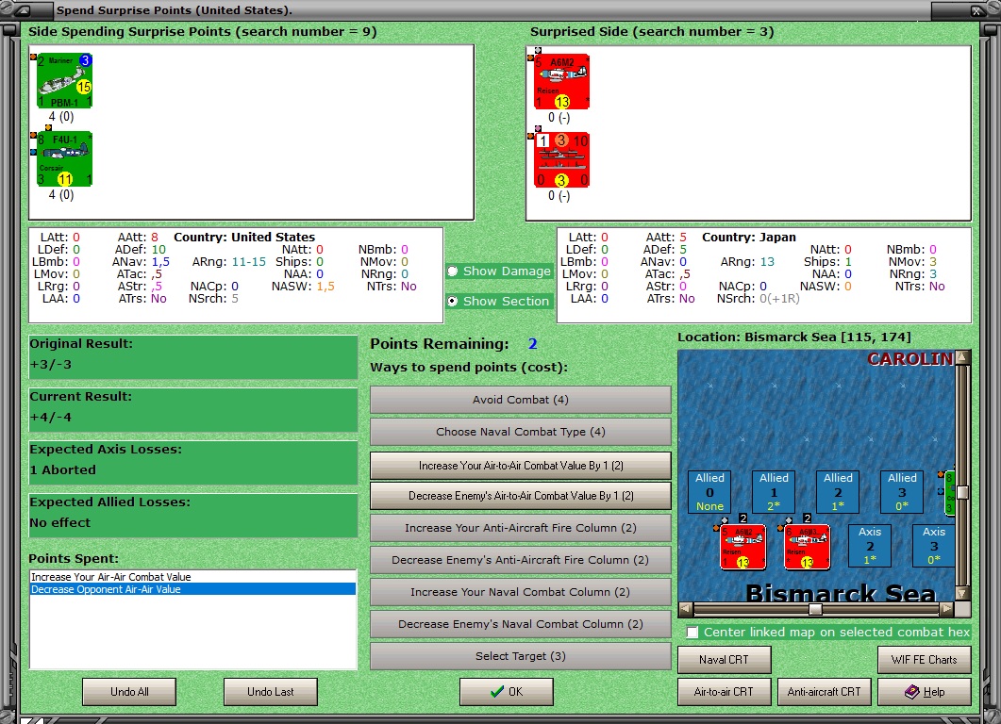Image resolution: width=1001 pixels, height=724 pixels.
Task: Click map scroll right arrow
Action: point(947,609)
